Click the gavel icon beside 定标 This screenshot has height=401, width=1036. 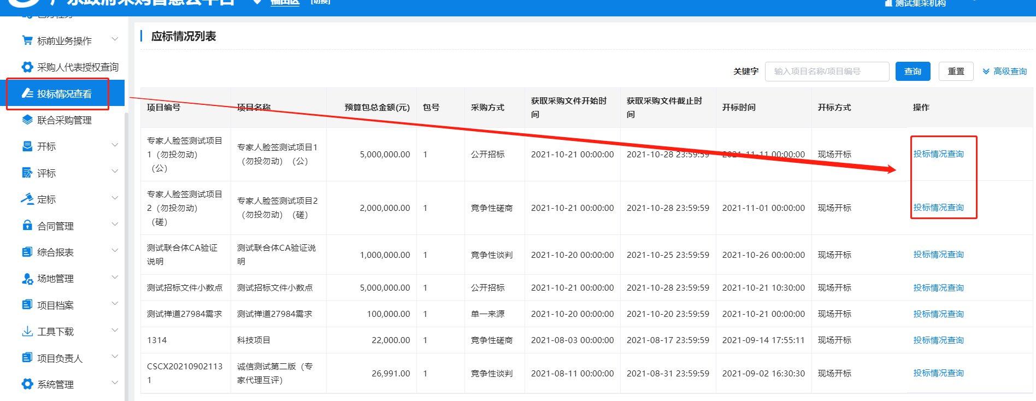click(x=27, y=199)
